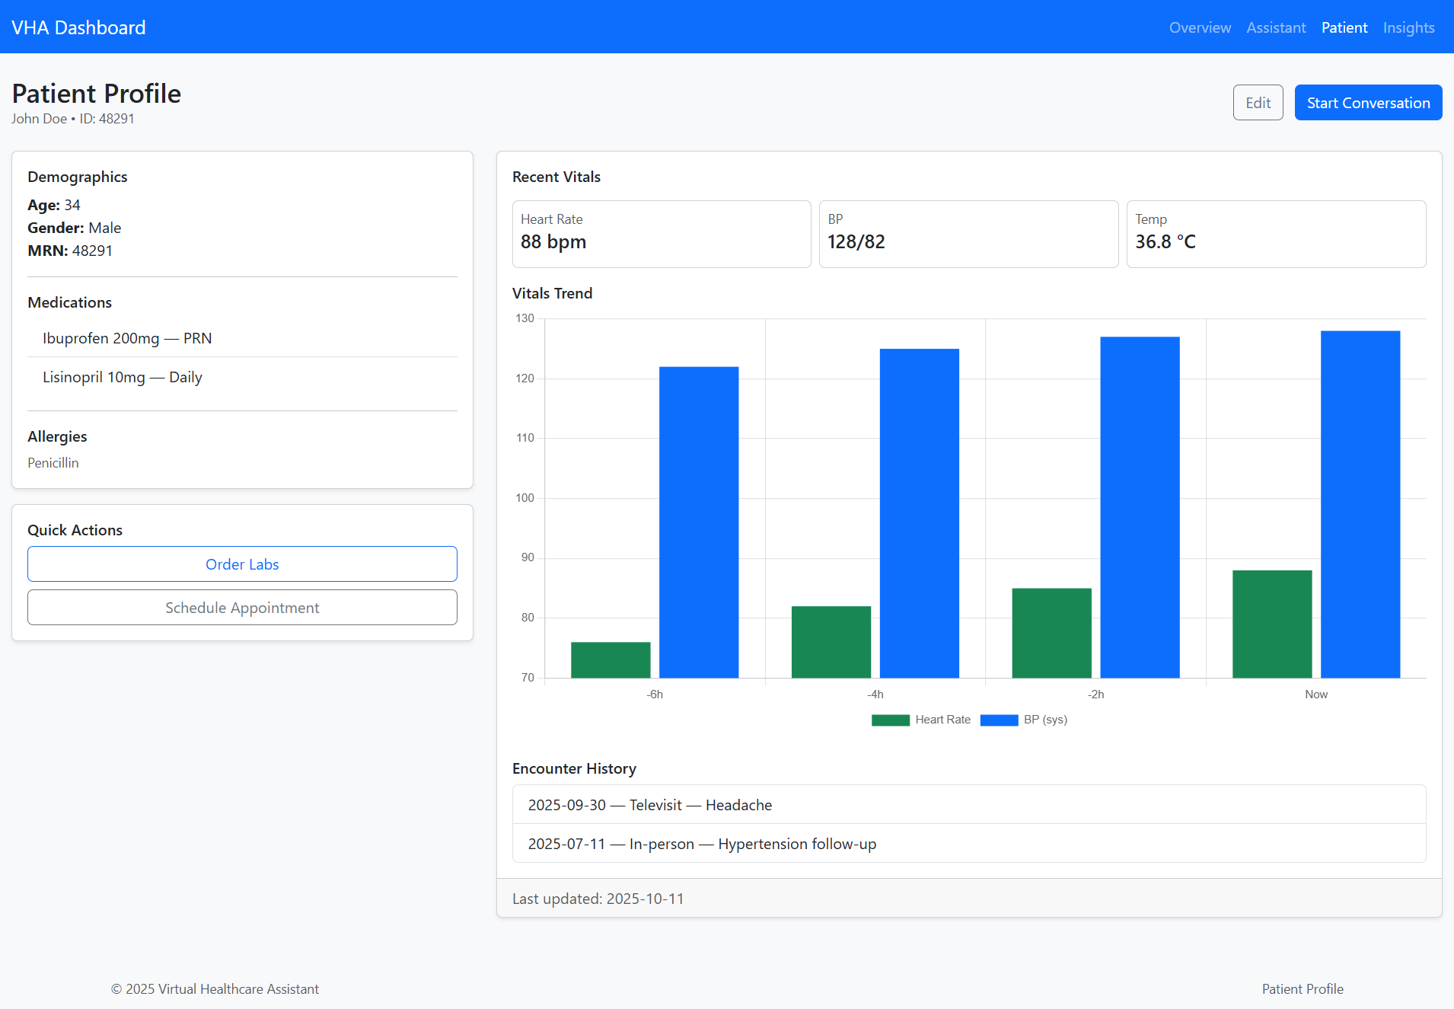This screenshot has width=1454, height=1009.
Task: Click the Edit button
Action: pyautogui.click(x=1258, y=103)
